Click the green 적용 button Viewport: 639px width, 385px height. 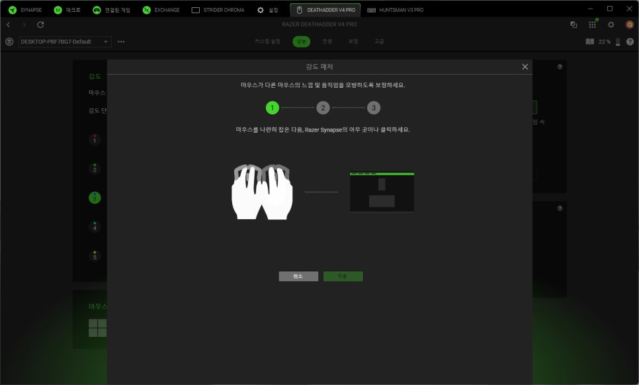point(343,276)
